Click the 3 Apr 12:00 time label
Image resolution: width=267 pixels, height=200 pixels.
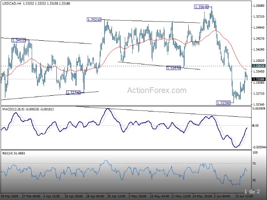tap(51, 196)
